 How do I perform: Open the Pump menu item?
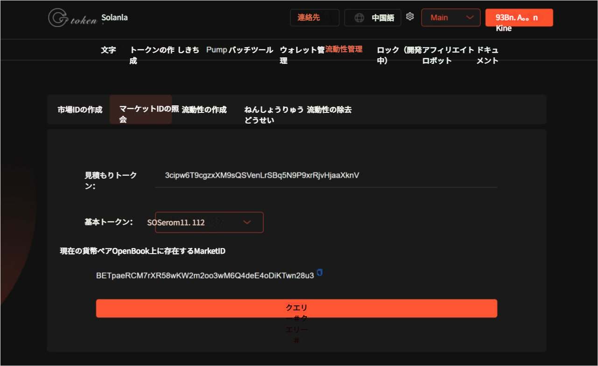(216, 50)
